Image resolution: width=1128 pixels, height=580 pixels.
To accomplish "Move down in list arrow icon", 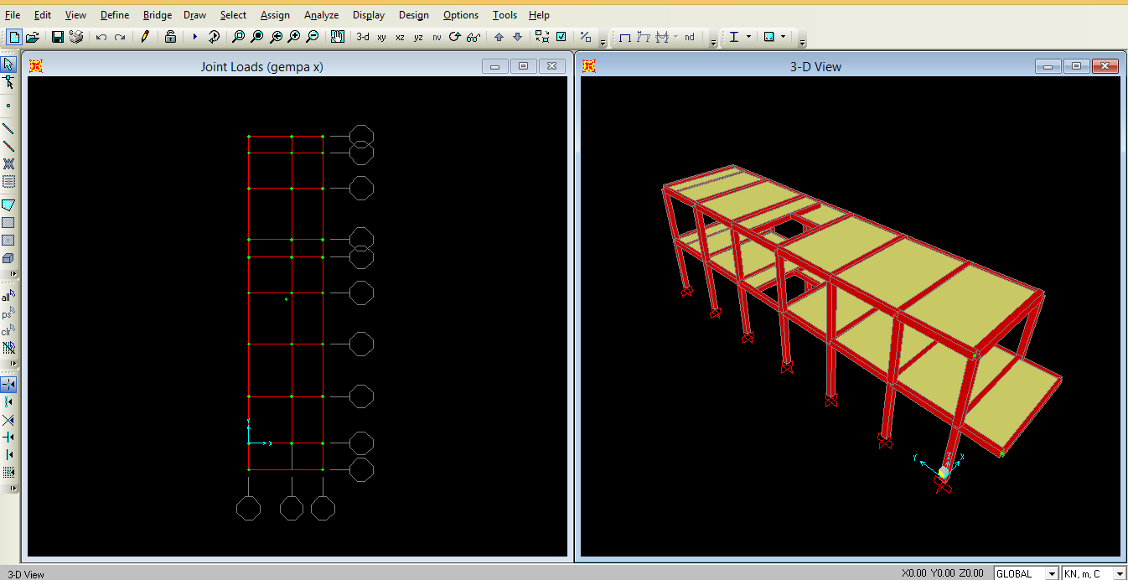I will pos(517,37).
